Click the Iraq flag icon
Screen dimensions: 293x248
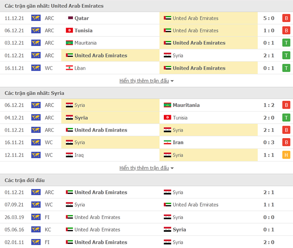[69, 155]
